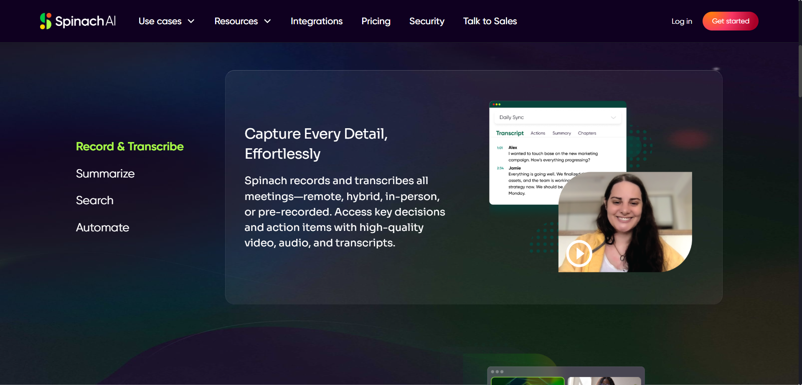View the Security page
The height and width of the screenshot is (385, 802).
point(426,21)
